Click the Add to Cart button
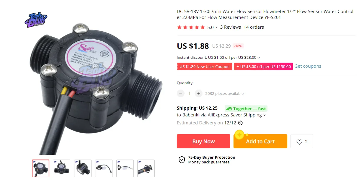 [x=260, y=141]
